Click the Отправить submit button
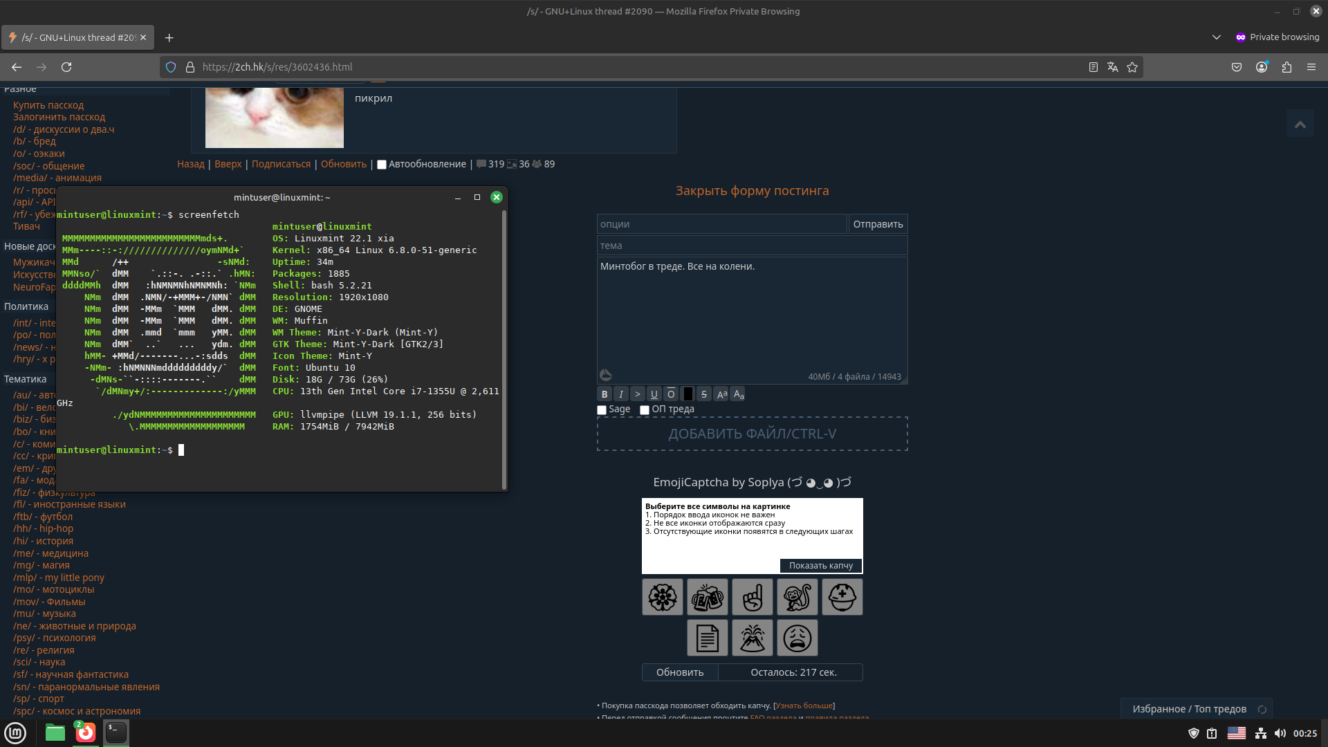1328x747 pixels. 878,224
